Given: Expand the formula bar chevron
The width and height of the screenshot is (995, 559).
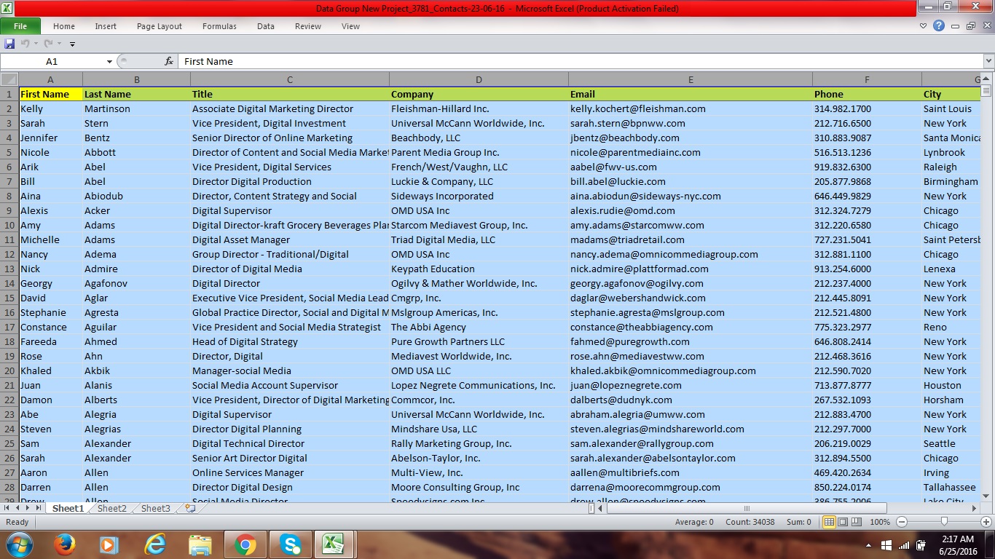Looking at the screenshot, I should coord(988,62).
